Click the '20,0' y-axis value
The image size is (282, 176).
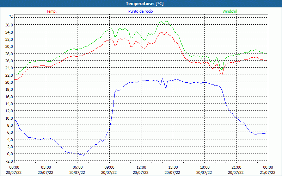10,82
